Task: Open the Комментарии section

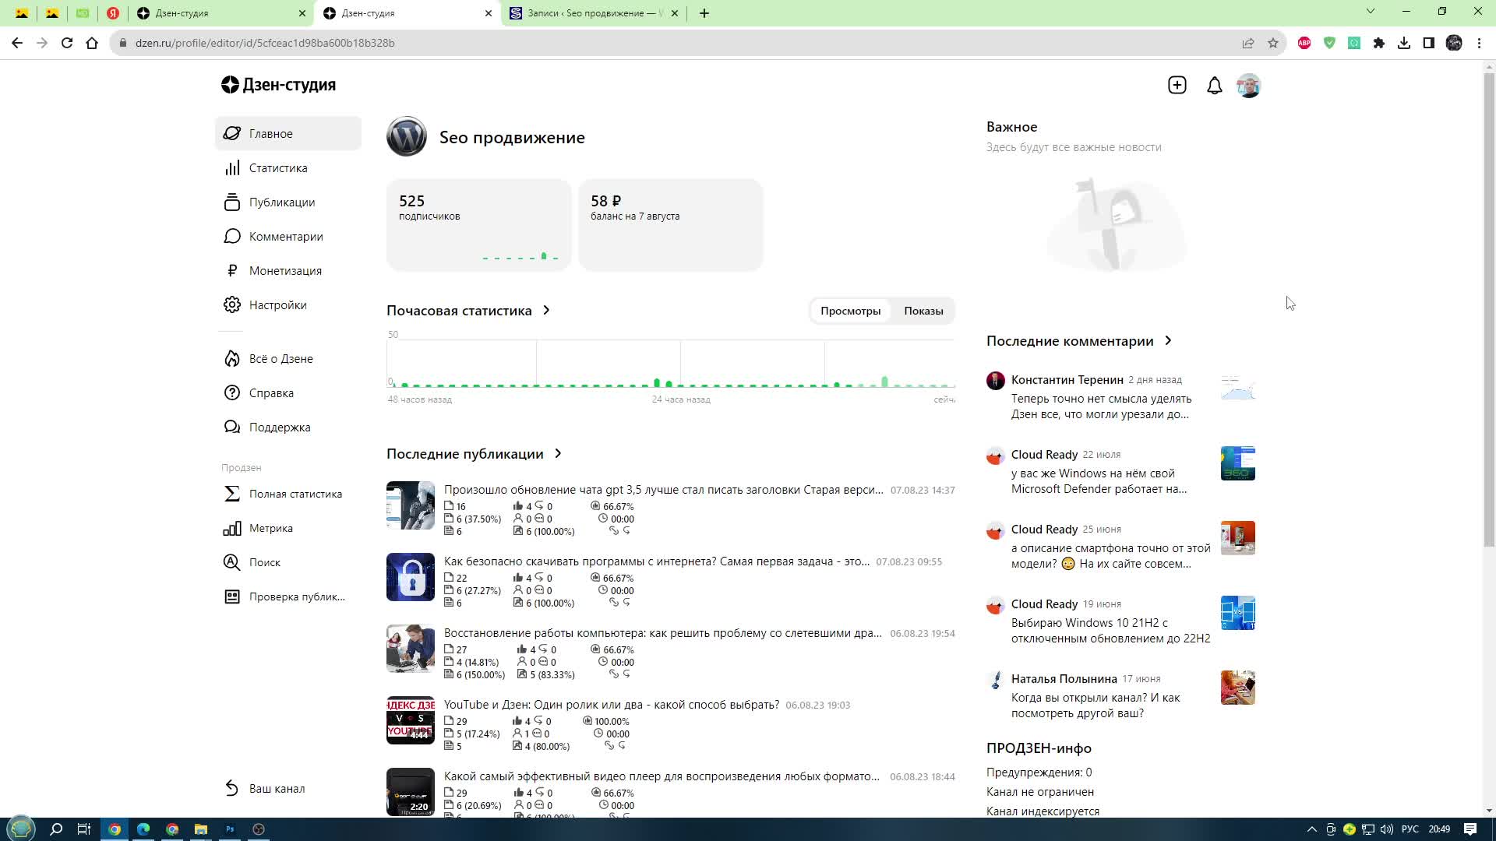Action: click(x=288, y=236)
